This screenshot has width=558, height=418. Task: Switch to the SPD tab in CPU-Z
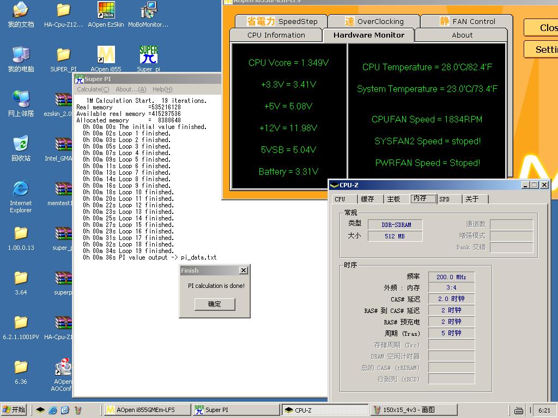coord(449,199)
